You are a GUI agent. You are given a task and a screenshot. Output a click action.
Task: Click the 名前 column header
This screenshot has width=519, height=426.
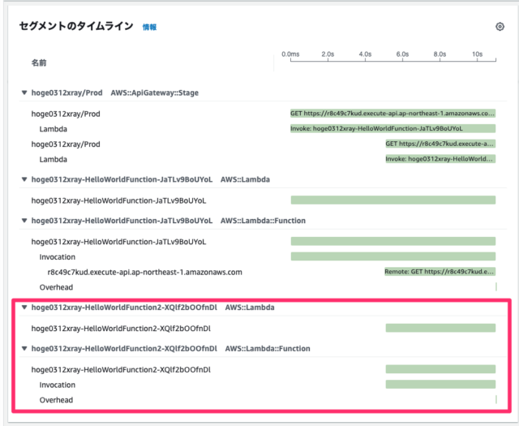pyautogui.click(x=39, y=63)
